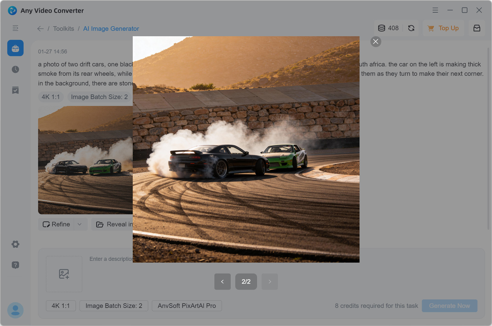The height and width of the screenshot is (326, 492).
Task: Open the inbox icon beside Top Up
Action: pos(477,28)
